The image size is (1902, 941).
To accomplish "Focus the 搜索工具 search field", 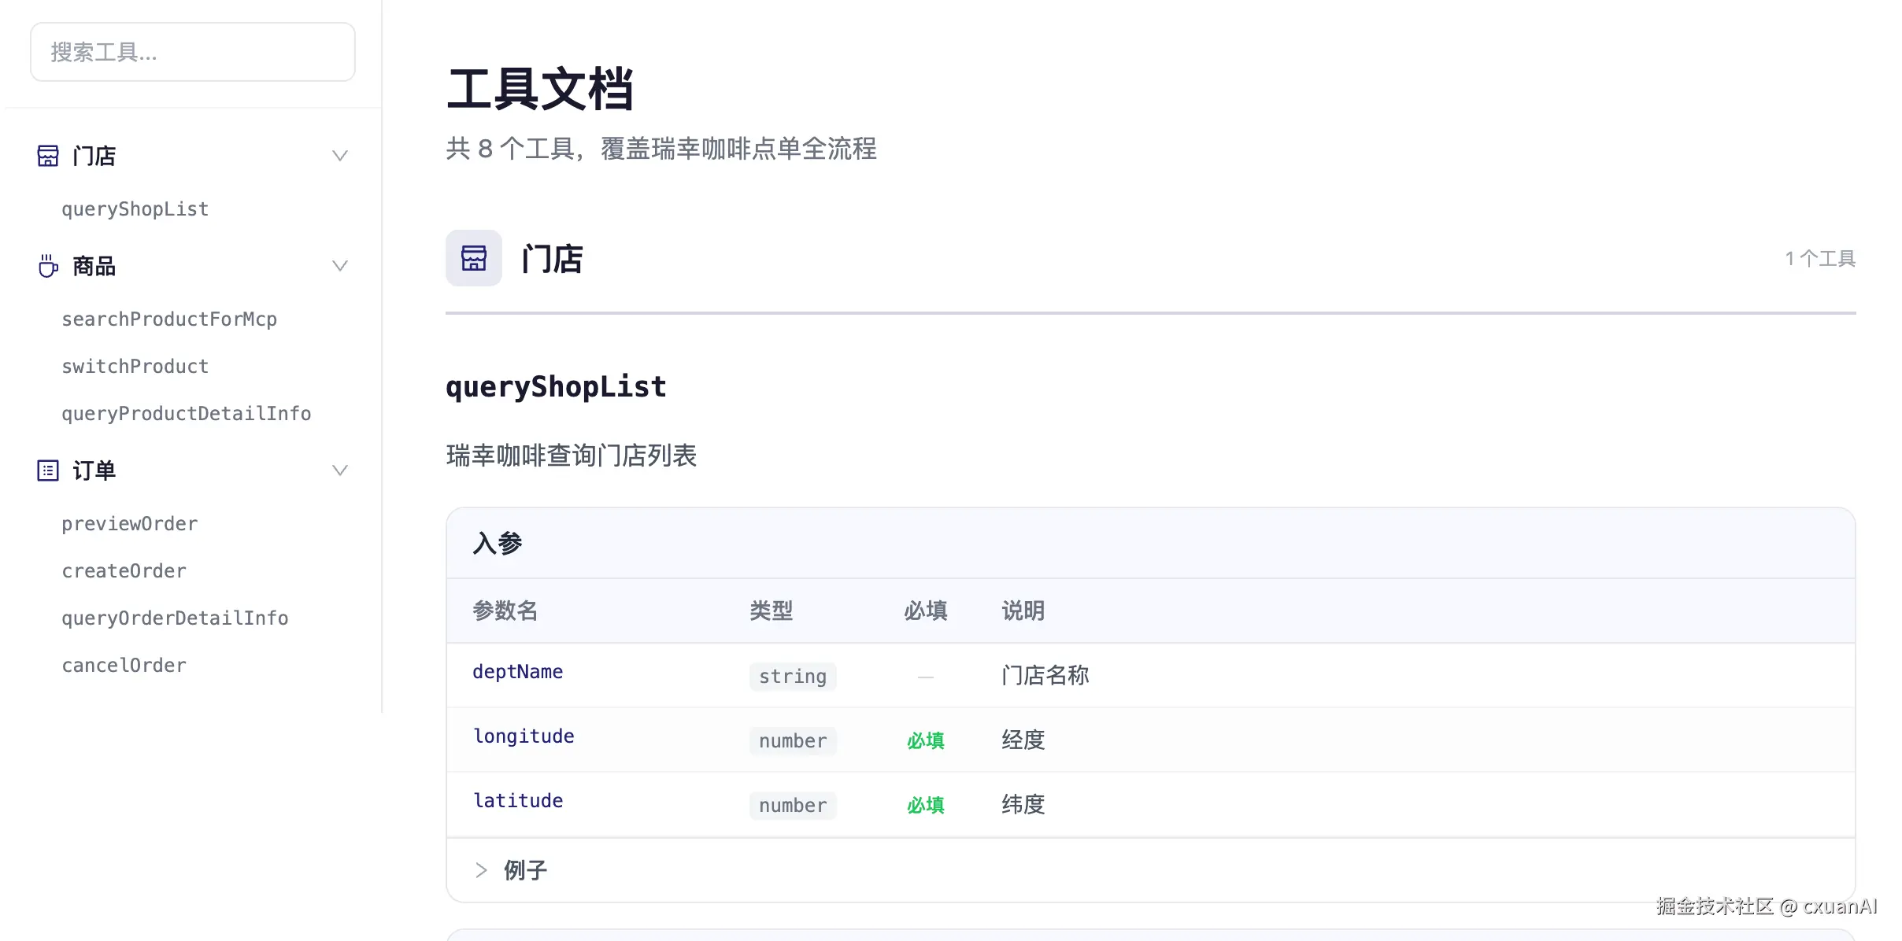I will tap(193, 52).
